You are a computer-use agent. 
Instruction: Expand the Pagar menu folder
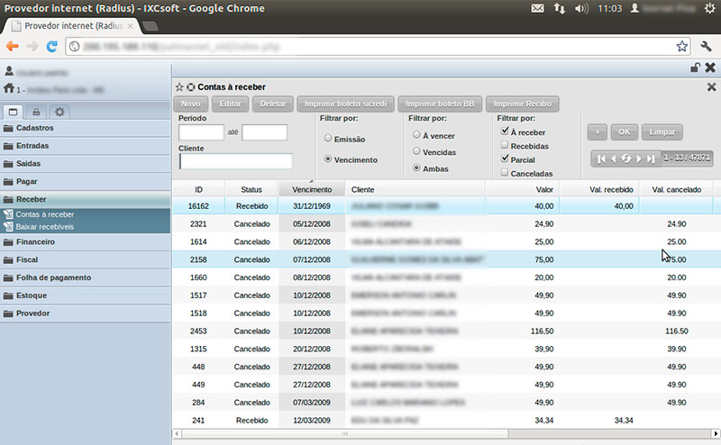[85, 182]
